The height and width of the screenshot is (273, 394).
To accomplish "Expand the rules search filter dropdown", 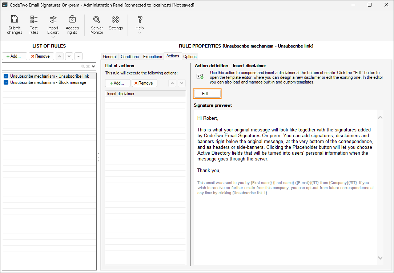I will (x=93, y=66).
